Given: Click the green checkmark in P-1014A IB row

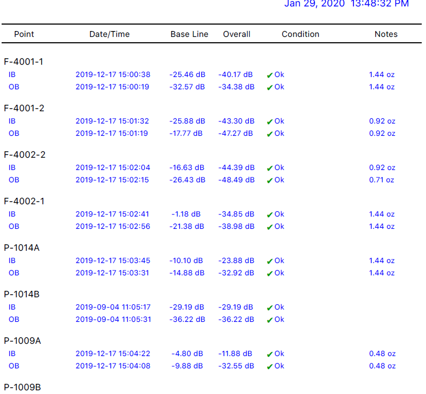Looking at the screenshot, I should pyautogui.click(x=270, y=261).
